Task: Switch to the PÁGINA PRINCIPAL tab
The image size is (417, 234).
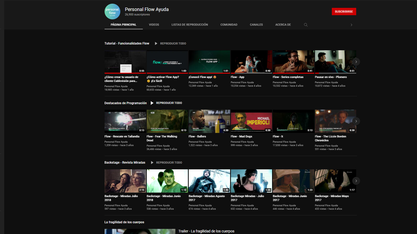Action: tap(123, 25)
